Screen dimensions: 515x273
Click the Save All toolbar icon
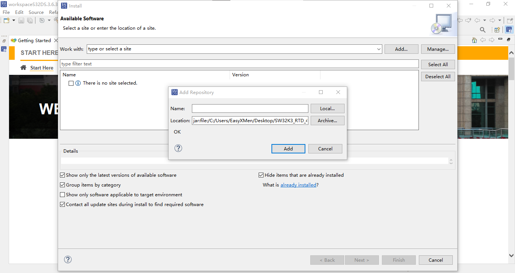click(30, 20)
